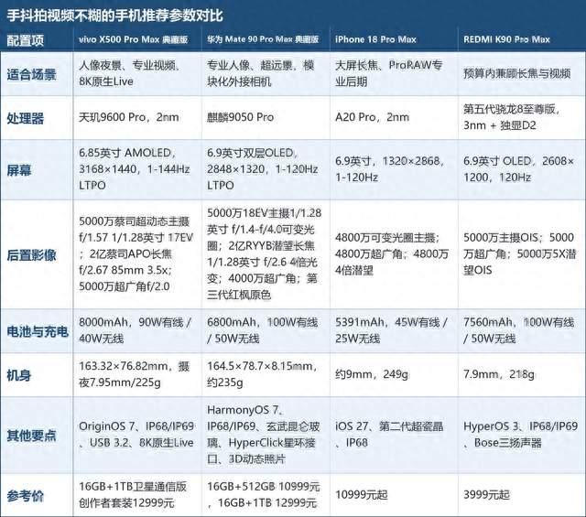This screenshot has width=586, height=517.
Task: Click the '5000万主摄OIS' camera cell
Action: coord(520,253)
